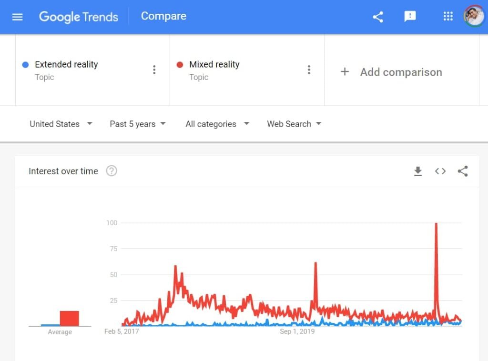Expand the United States region dropdown

(x=61, y=124)
